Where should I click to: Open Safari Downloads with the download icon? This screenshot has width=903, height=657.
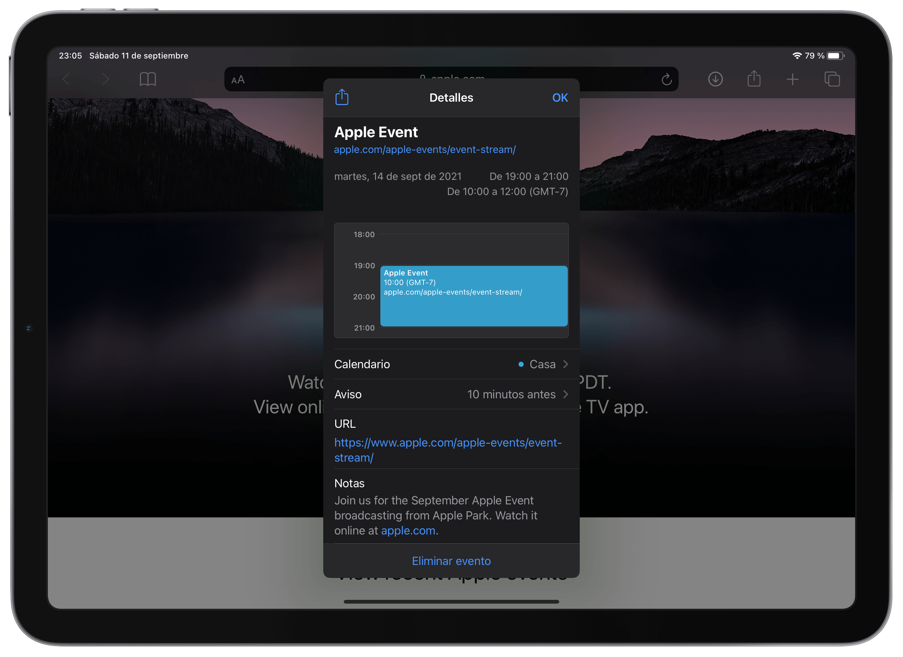[x=715, y=79]
